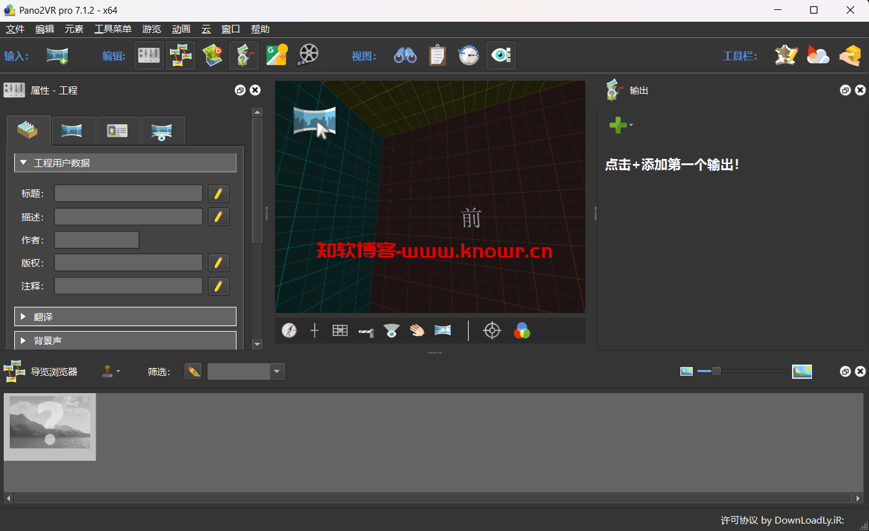Open the 帮助 menu
This screenshot has width=869, height=531.
pos(260,29)
